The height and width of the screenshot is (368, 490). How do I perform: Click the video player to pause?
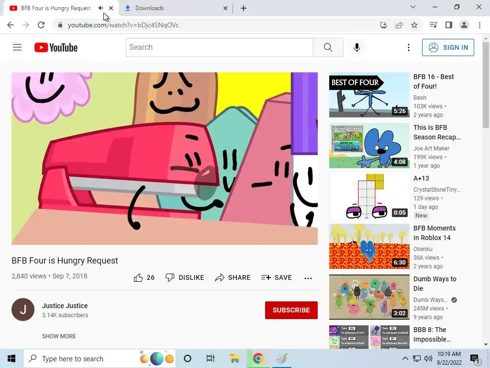coord(165,159)
